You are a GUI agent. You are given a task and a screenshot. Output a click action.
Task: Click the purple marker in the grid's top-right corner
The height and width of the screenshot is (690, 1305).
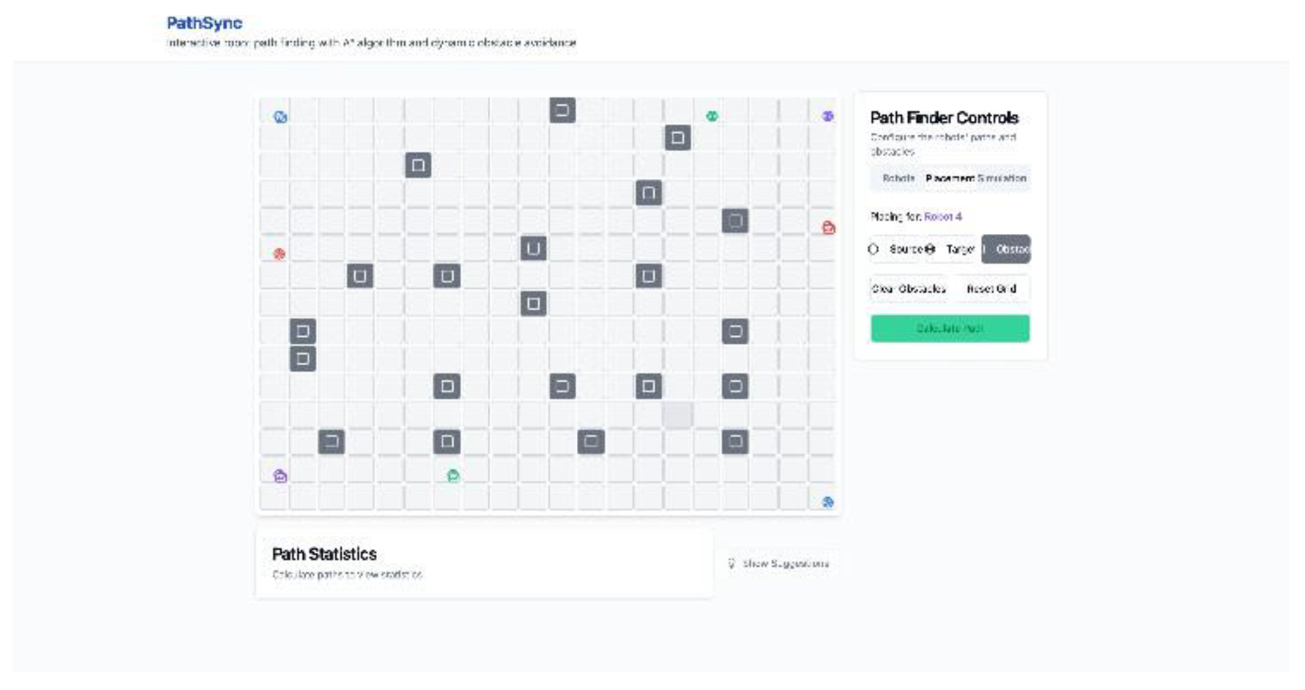(827, 116)
